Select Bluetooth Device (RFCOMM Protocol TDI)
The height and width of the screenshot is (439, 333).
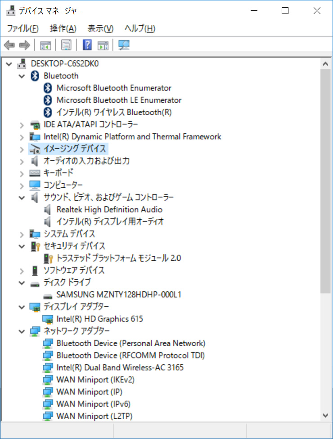130,356
